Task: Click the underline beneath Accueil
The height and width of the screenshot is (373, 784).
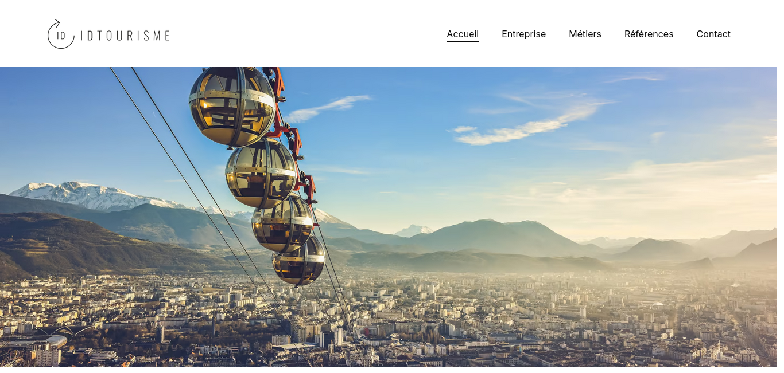Action: tap(463, 41)
